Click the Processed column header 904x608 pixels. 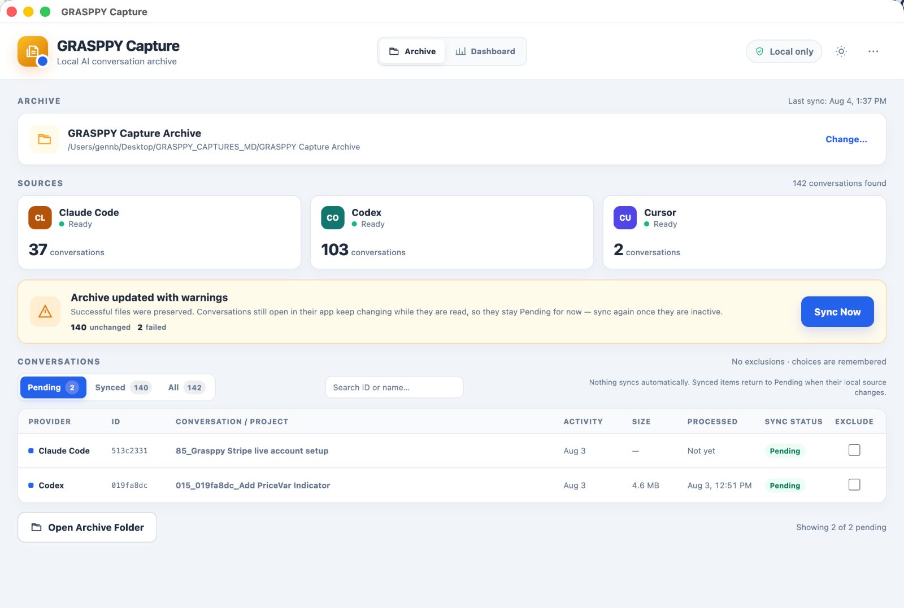tap(712, 422)
